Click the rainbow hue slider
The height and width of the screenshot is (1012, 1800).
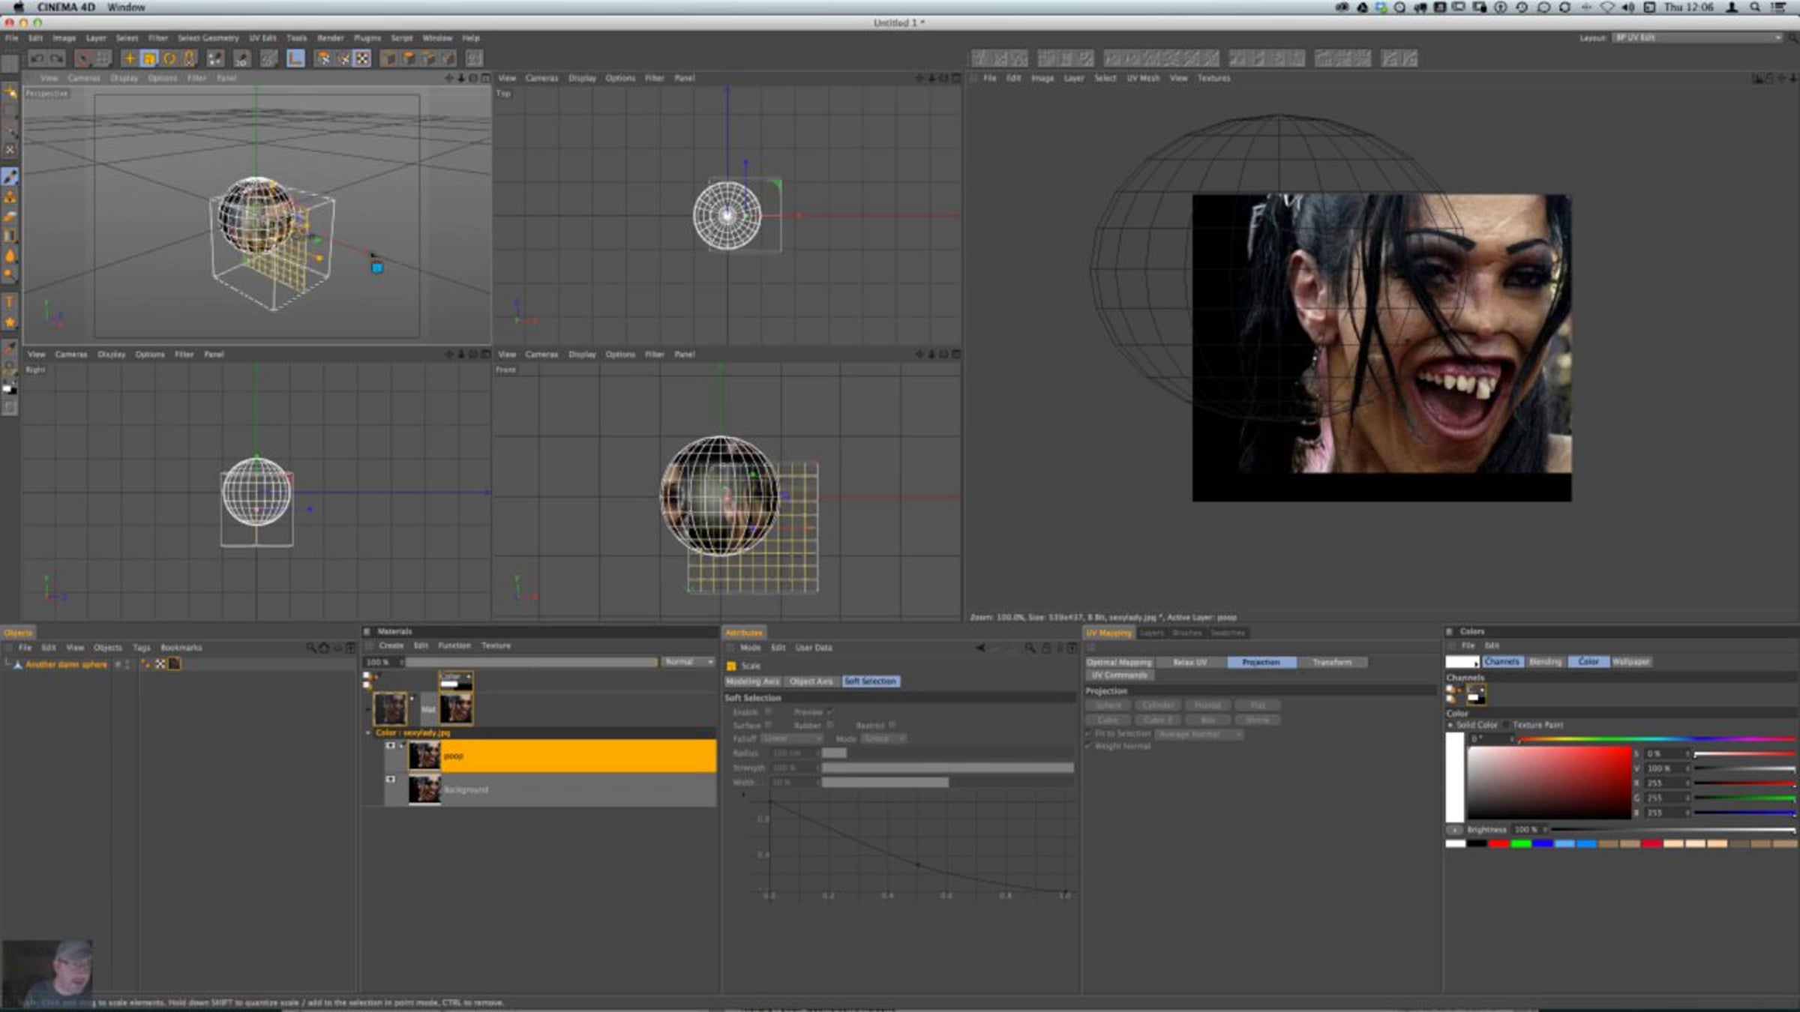[x=1657, y=740]
